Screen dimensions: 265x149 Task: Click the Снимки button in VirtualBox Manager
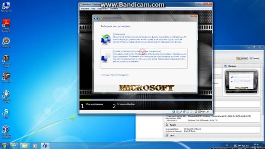point(255,58)
